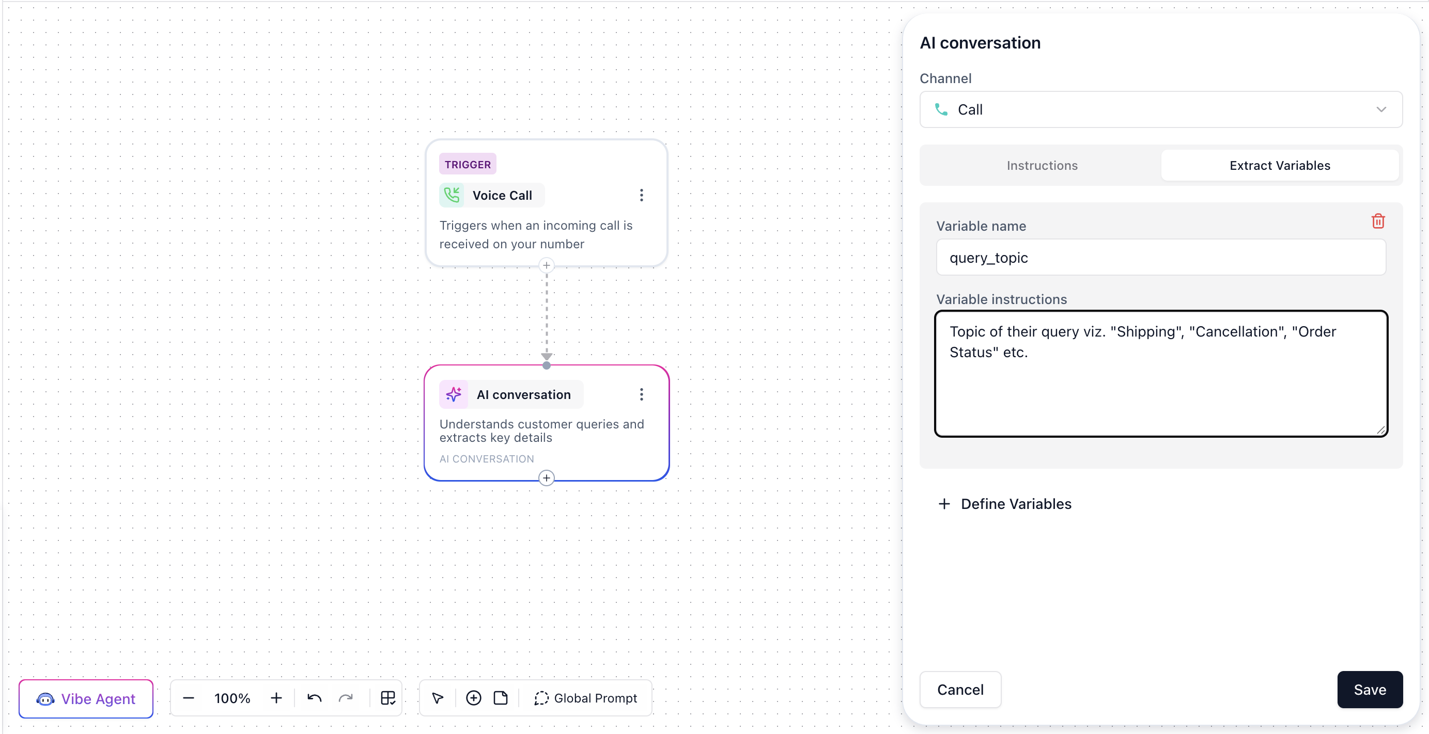Select the Extract Variables tab
Screen dimensions: 1429x734
tap(1279, 165)
